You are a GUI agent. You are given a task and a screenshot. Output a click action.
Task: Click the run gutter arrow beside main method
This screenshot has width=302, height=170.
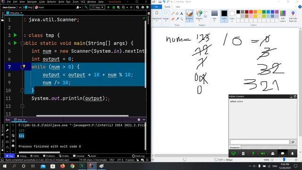pos(16,43)
